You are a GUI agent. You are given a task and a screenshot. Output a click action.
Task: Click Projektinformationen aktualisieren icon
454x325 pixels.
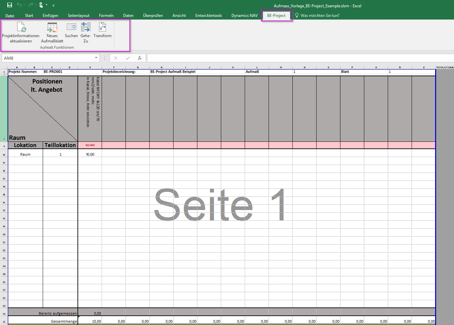coord(21,27)
